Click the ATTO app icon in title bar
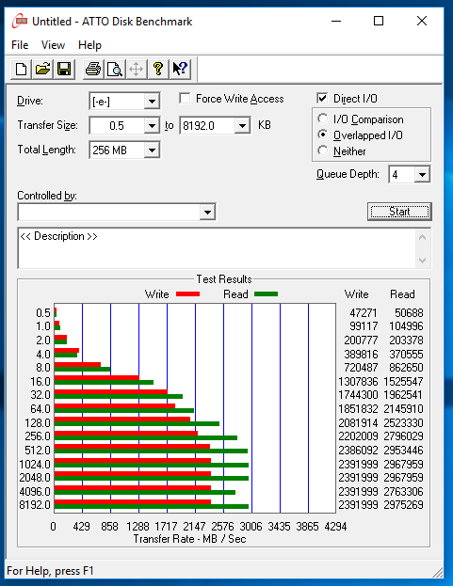Viewport: 453px width, 586px height. (20, 22)
